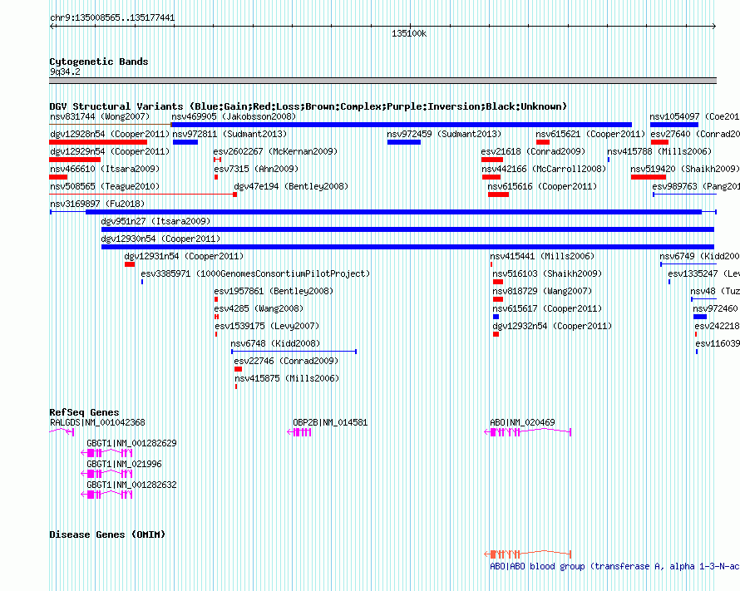Select the orange ABO OMIM disease gene glyph
Screen dimensions: 740x591
point(528,554)
